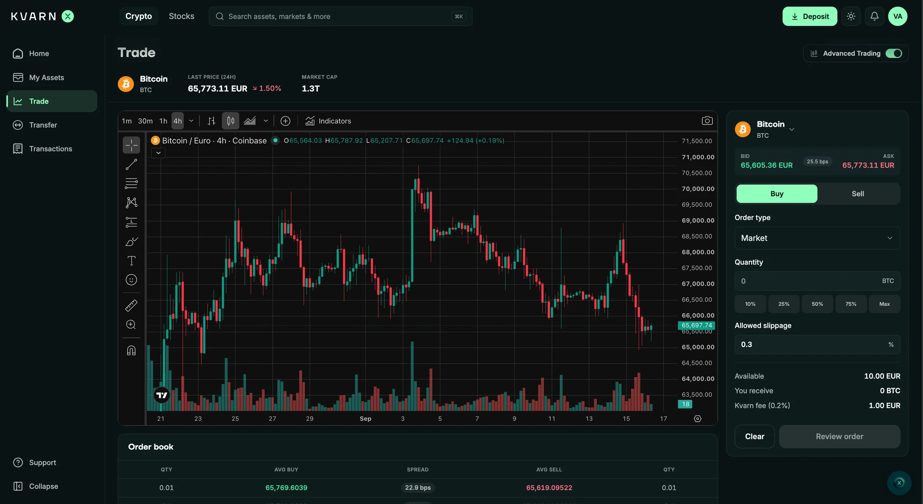Click the Clear button
Screen dimensions: 923x504
(755, 436)
